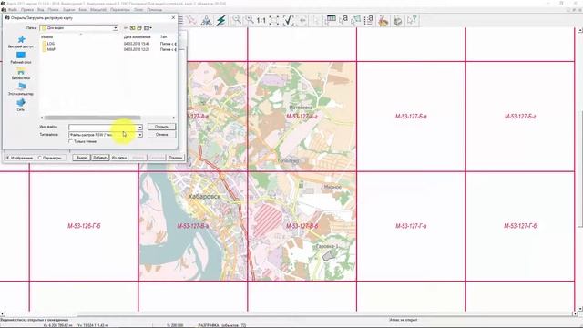Image resolution: width=583 pixels, height=328 pixels.
Task: Click the hand editing toolbar icon
Action: 384,20
